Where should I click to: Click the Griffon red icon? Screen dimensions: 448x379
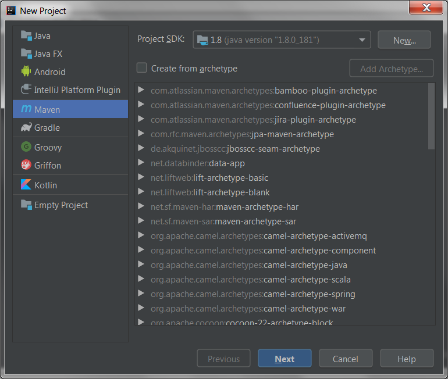click(x=26, y=165)
